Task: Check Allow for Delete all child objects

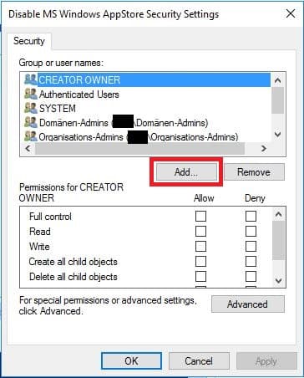Action: coord(200,277)
